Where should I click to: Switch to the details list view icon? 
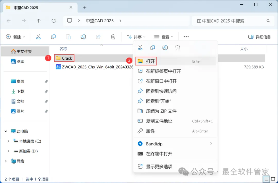[x=266, y=179]
